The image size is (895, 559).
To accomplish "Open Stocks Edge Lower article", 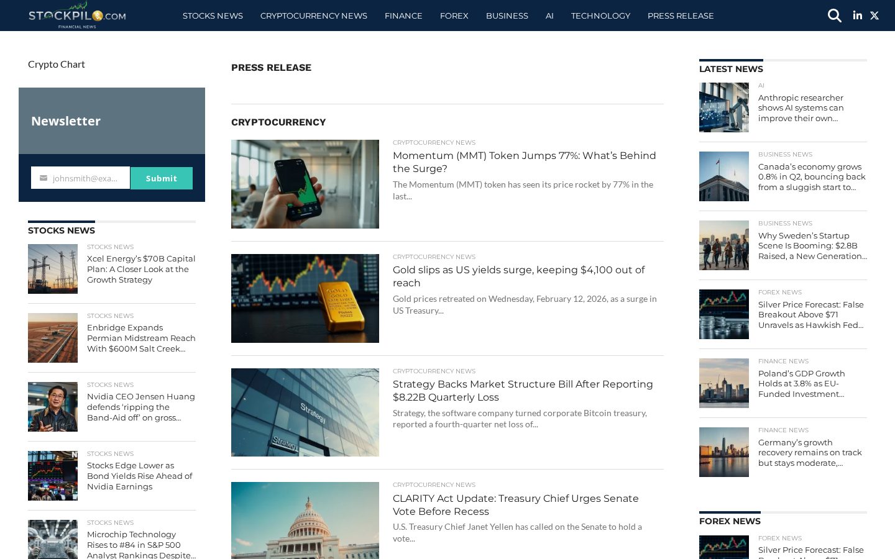I will 140,476.
